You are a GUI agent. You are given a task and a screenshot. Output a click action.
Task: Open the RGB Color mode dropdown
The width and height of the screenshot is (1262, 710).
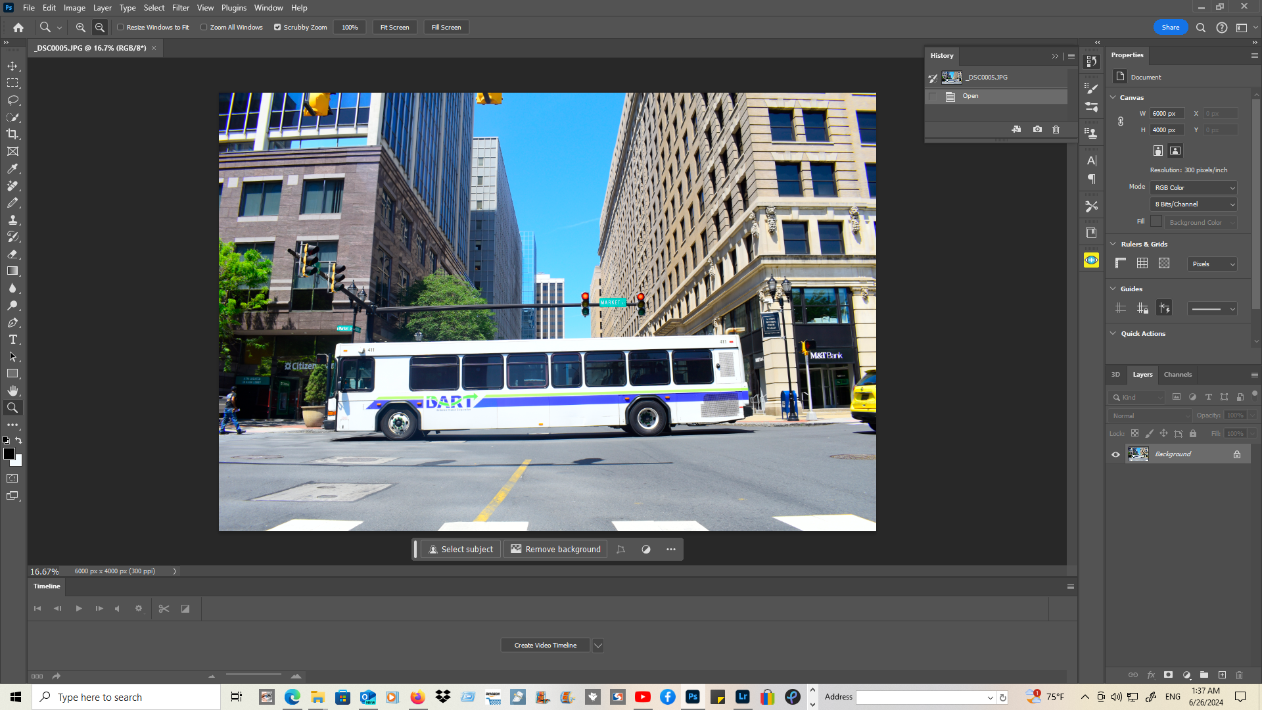coord(1194,188)
